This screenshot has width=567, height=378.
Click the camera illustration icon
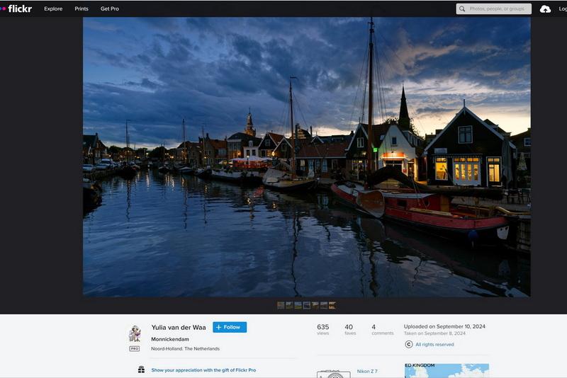click(333, 374)
